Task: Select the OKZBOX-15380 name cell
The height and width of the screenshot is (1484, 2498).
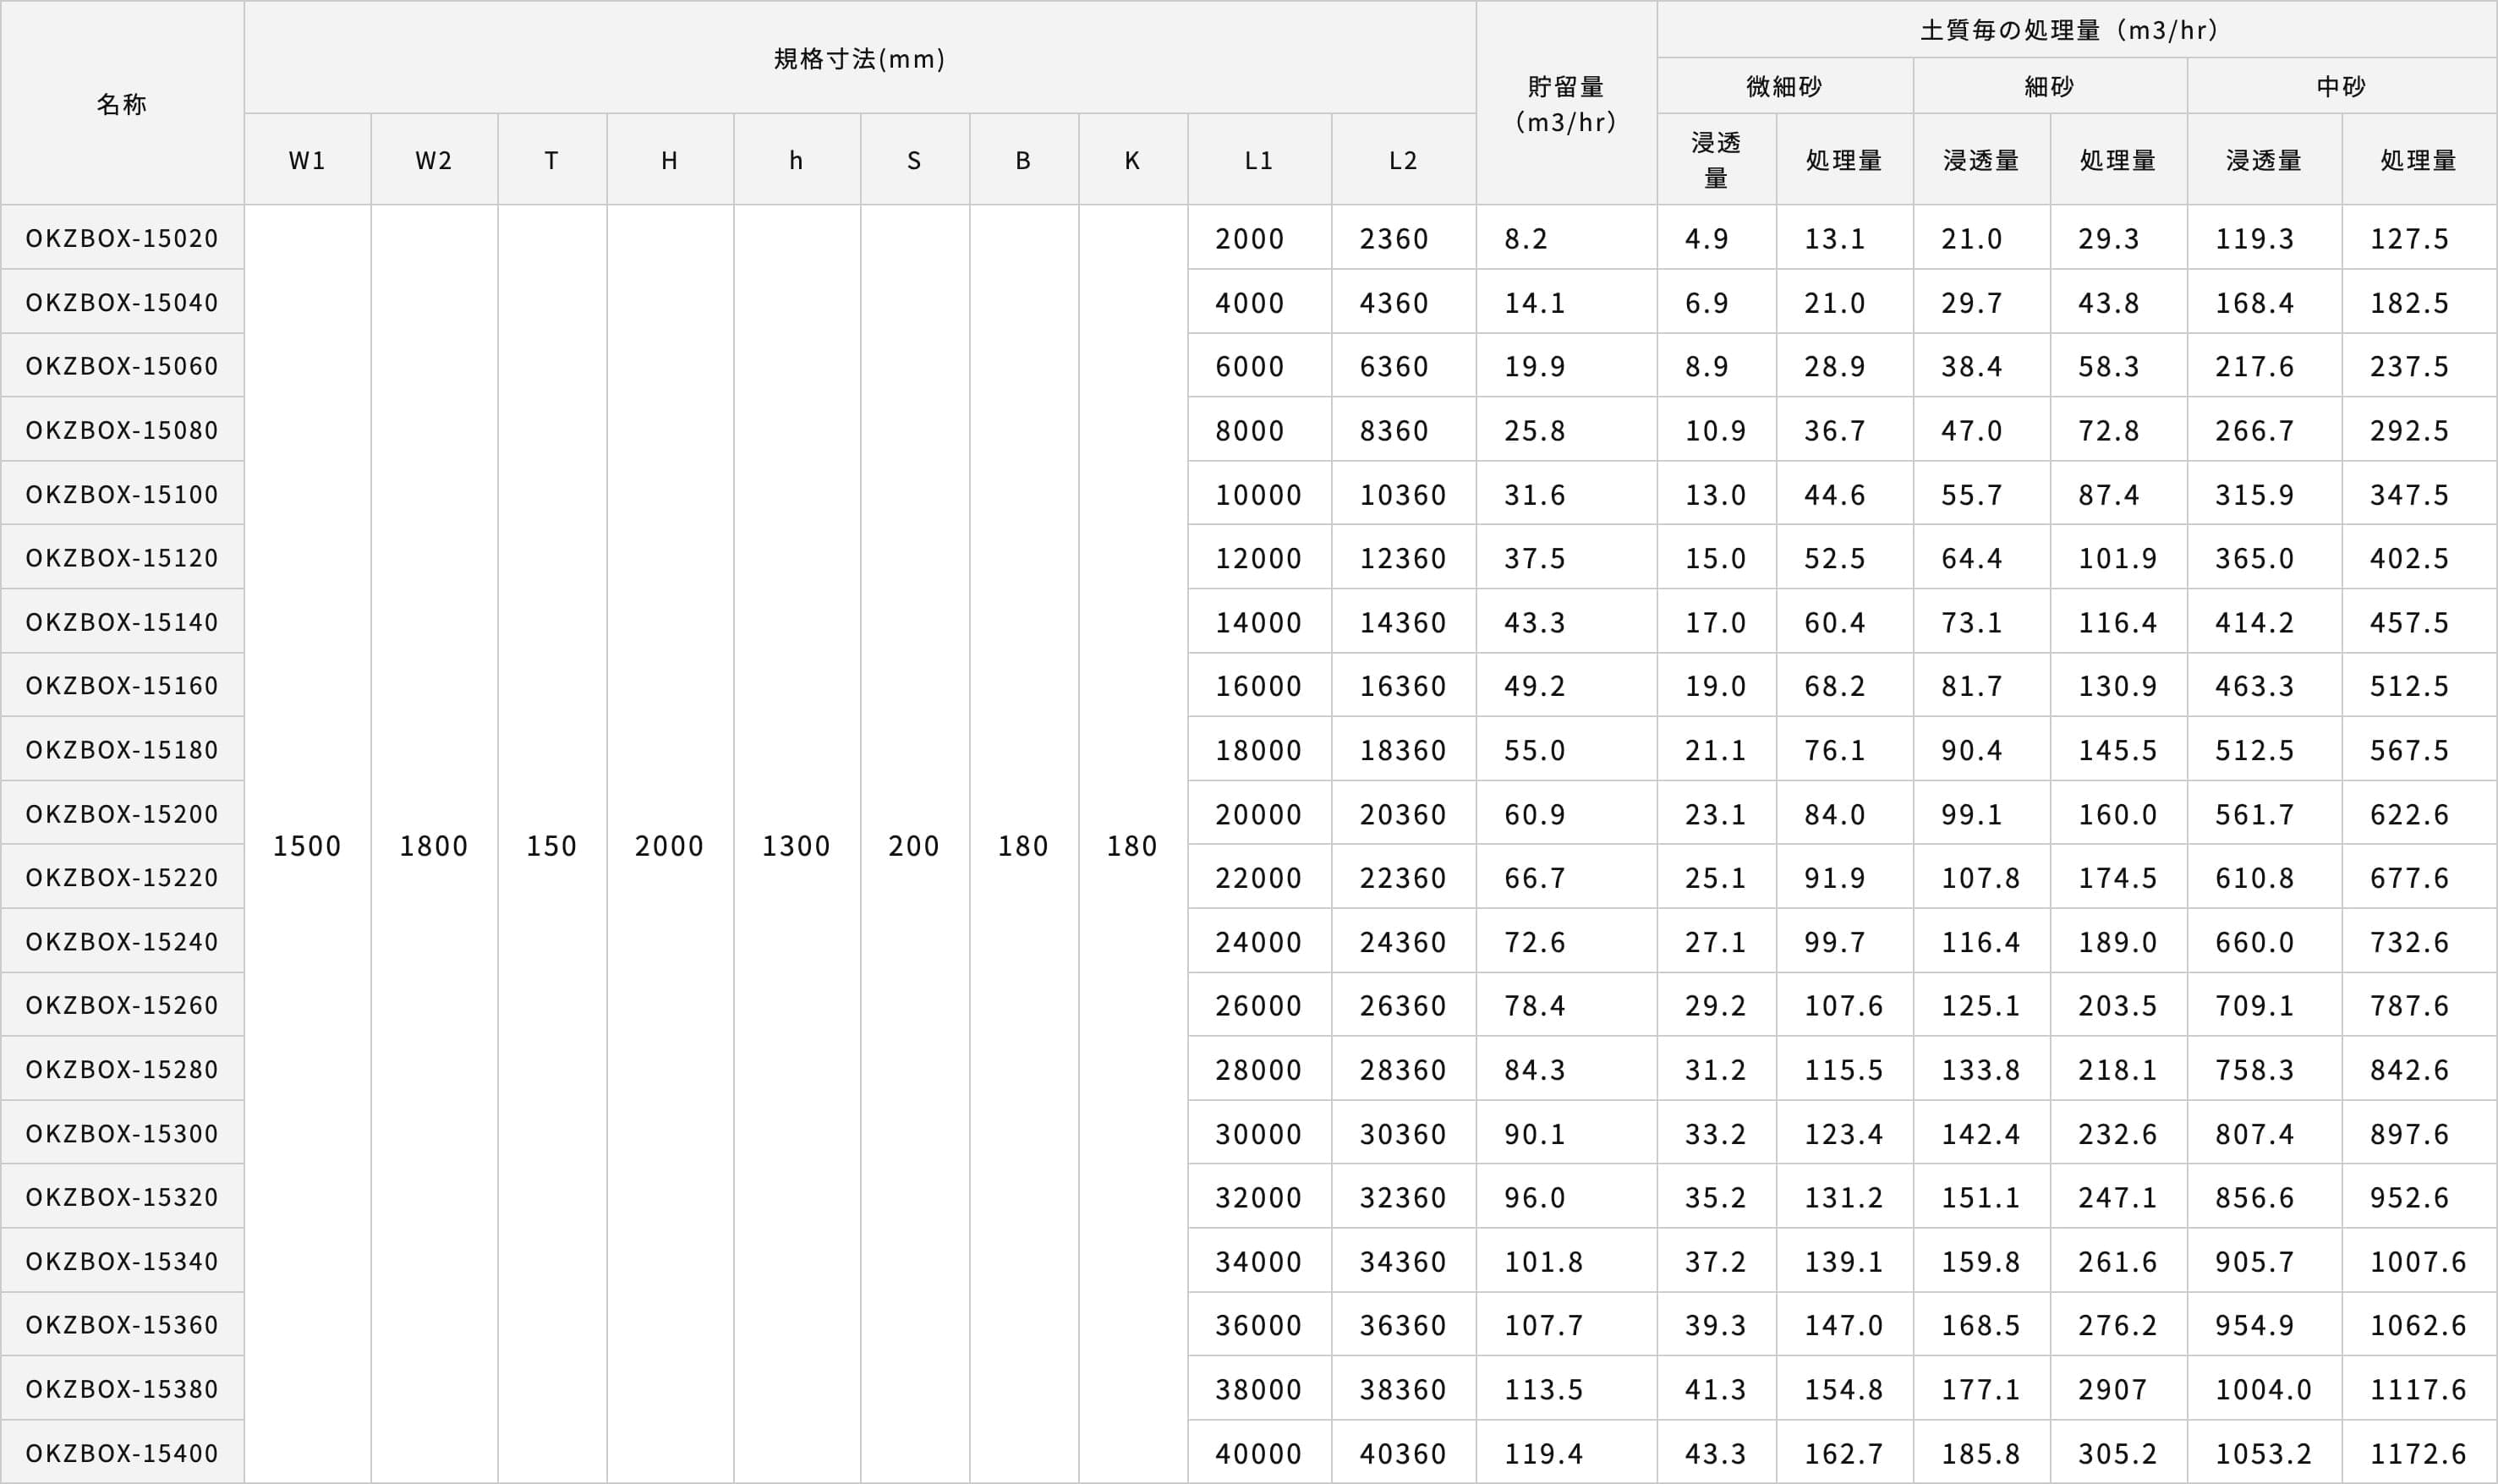Action: point(122,1388)
